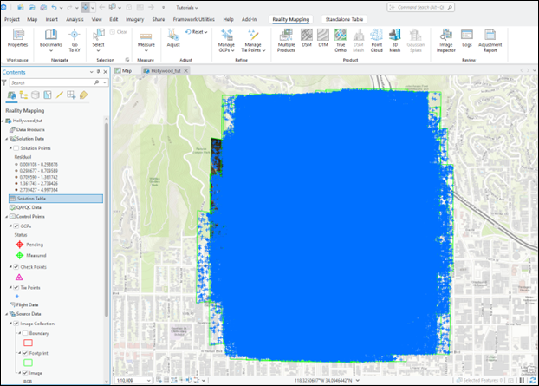Open the Imagery ribbon tab
Image resolution: width=539 pixels, height=386 pixels.
pos(135,19)
